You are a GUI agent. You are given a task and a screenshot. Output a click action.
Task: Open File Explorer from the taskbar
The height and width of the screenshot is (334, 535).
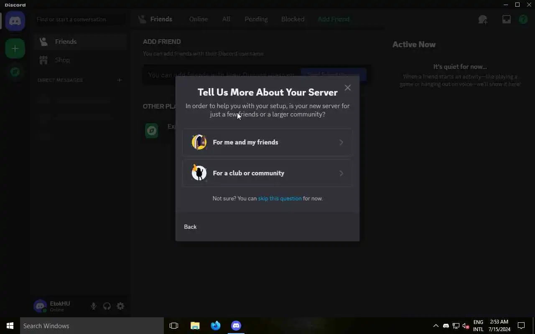click(195, 326)
